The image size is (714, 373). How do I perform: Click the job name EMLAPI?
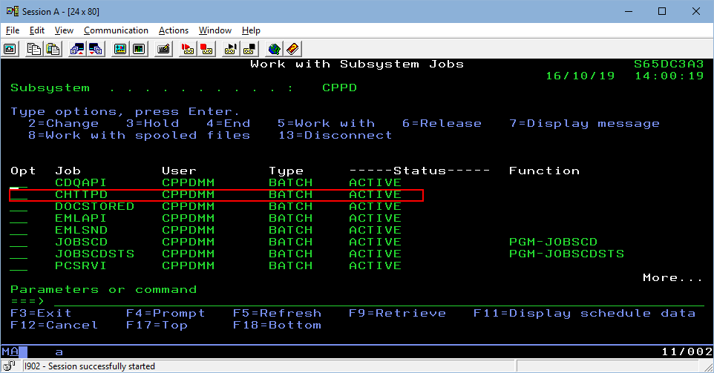(81, 218)
